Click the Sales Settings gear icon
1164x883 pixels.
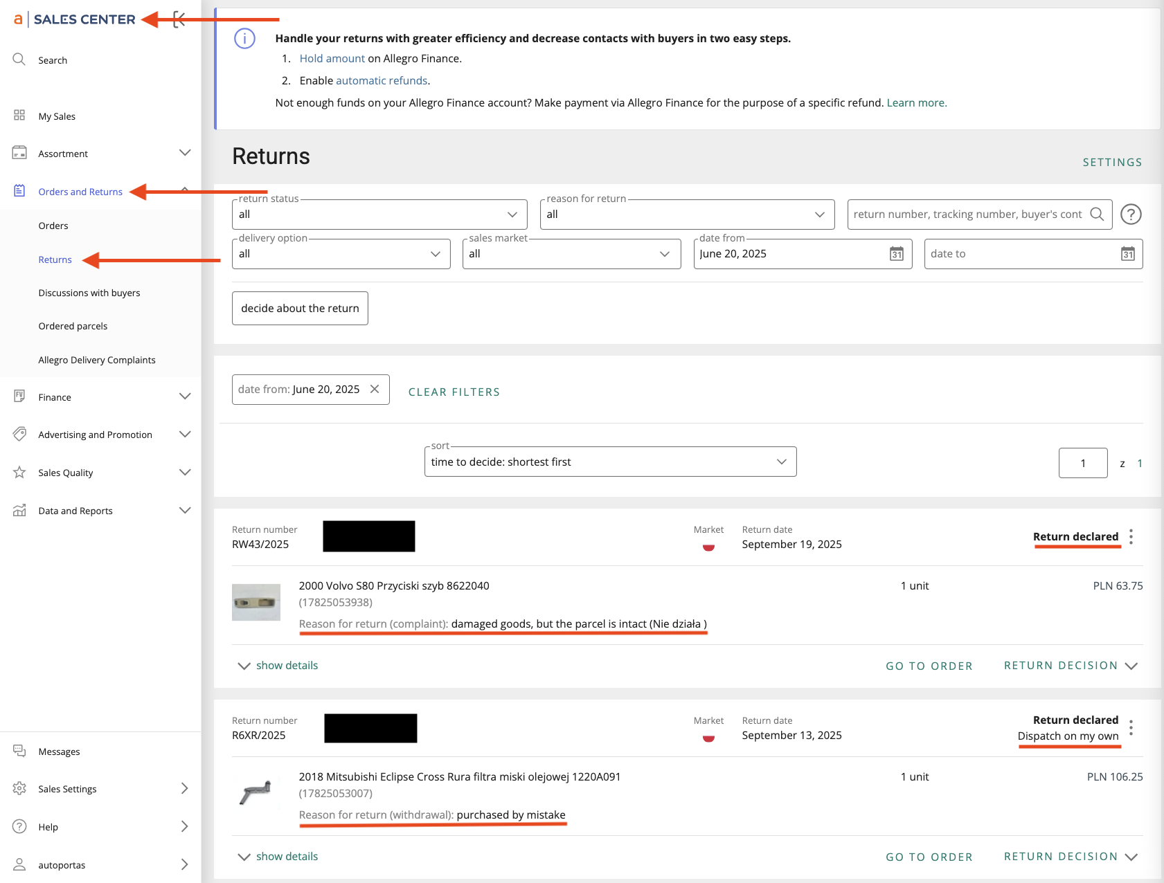(x=19, y=789)
